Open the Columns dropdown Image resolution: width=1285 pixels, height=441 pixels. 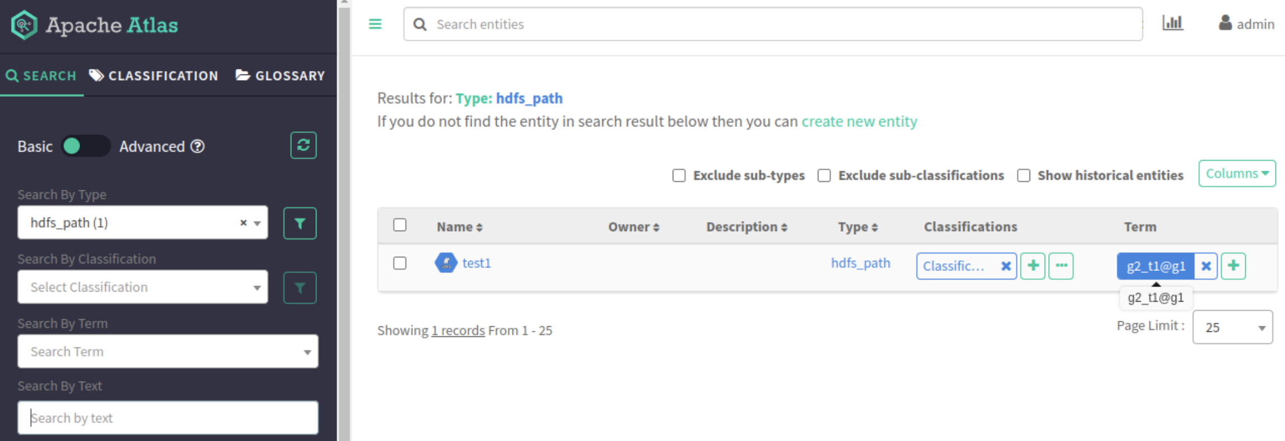click(1236, 173)
